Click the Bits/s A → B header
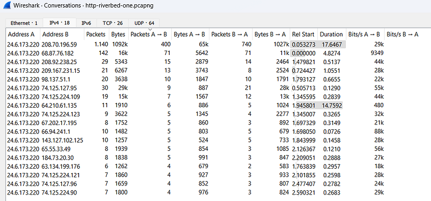Screen dimensions: 431x201 pos(365,34)
